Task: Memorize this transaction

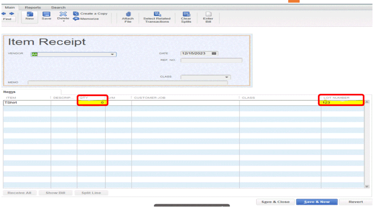Action: tap(86, 19)
